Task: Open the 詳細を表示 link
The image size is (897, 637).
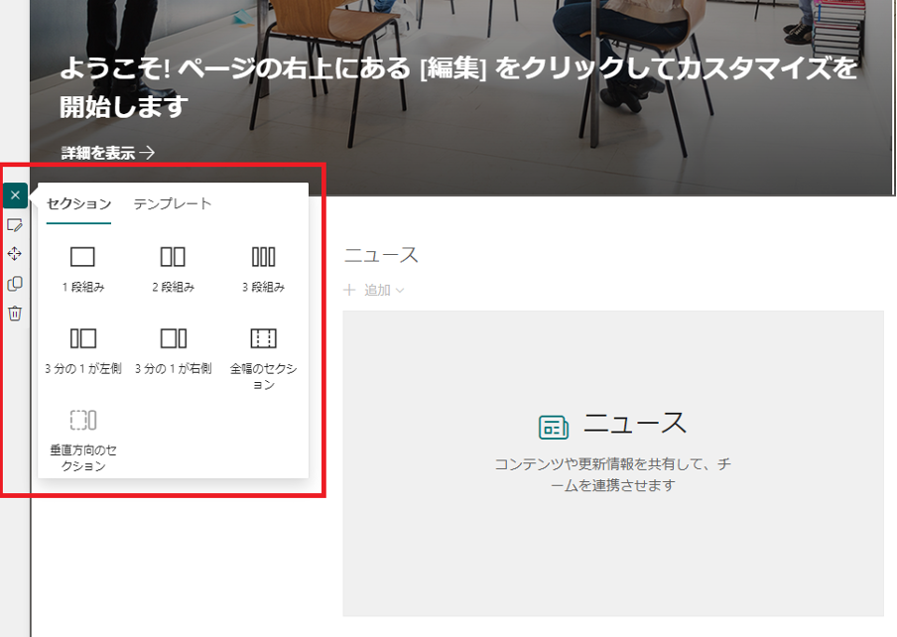Action: 108,153
